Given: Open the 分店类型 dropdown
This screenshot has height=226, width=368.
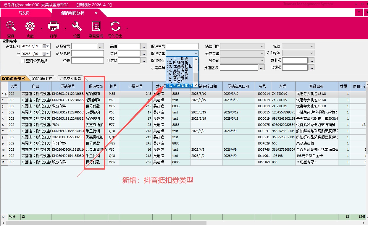Looking at the screenshot, I should 262,53.
